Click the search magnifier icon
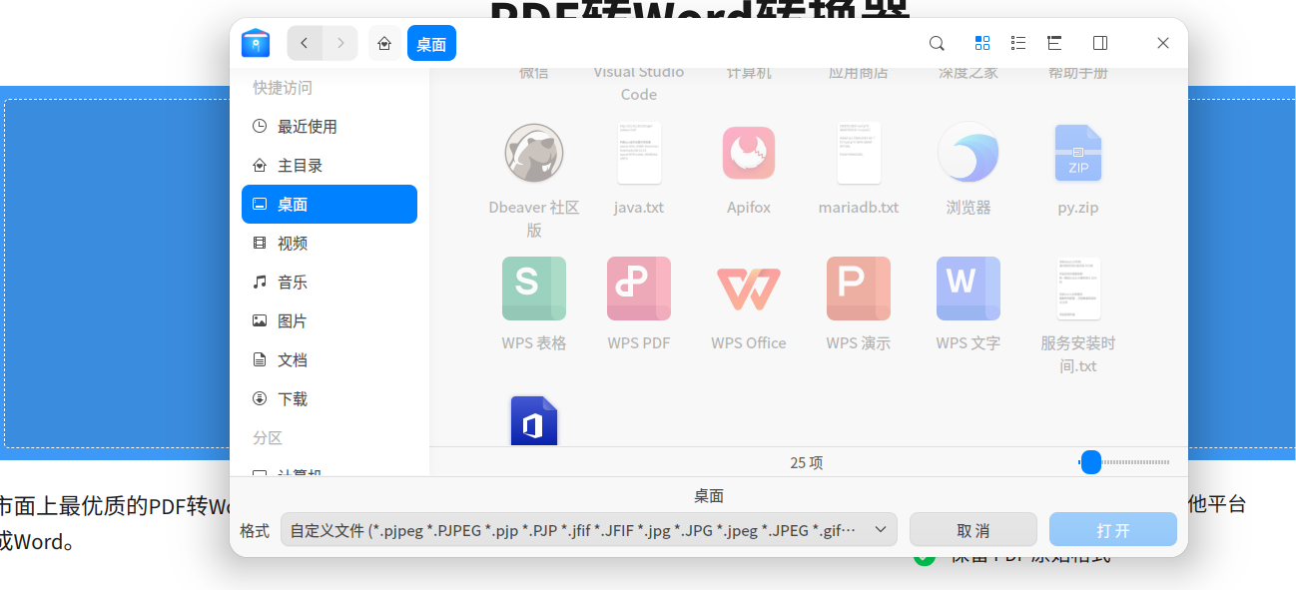Screen dimensions: 1296x590 pyautogui.click(x=937, y=43)
